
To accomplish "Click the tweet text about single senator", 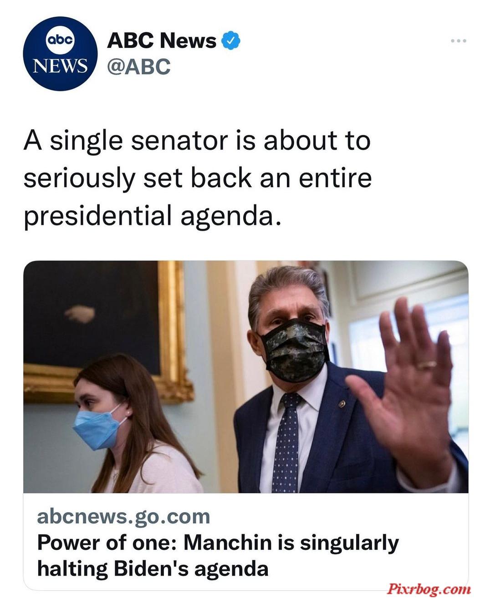I will coord(198,178).
